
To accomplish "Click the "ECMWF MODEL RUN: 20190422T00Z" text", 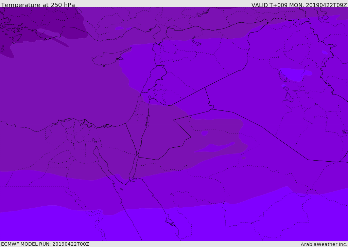I will [x=45, y=244].
